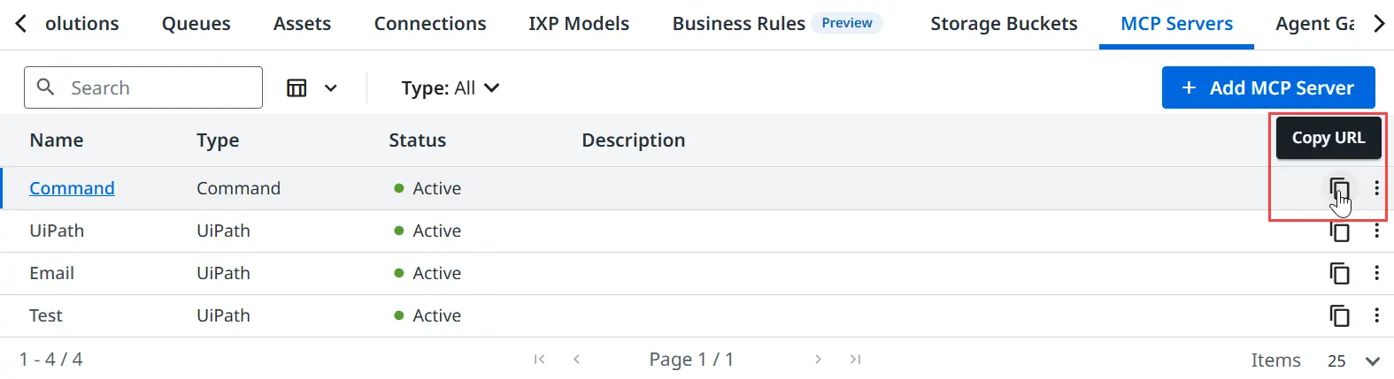Sort by the Name column header
The width and height of the screenshot is (1394, 379).
point(57,140)
